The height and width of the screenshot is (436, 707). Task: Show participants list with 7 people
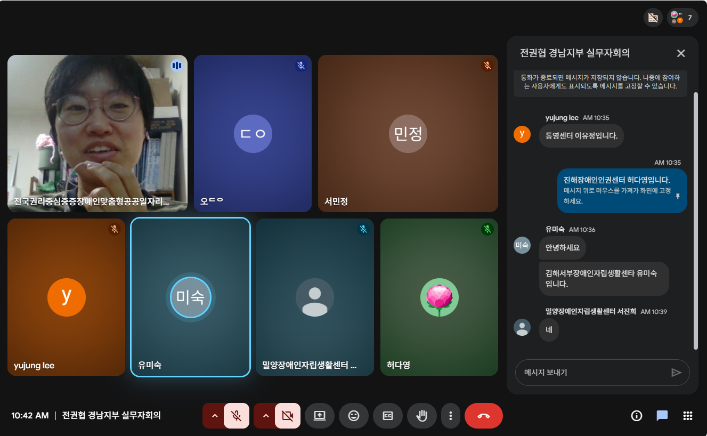[x=682, y=18]
